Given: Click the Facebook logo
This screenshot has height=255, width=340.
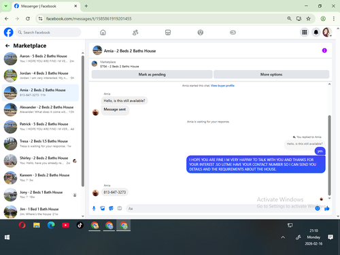Looking at the screenshot, I should 9,32.
